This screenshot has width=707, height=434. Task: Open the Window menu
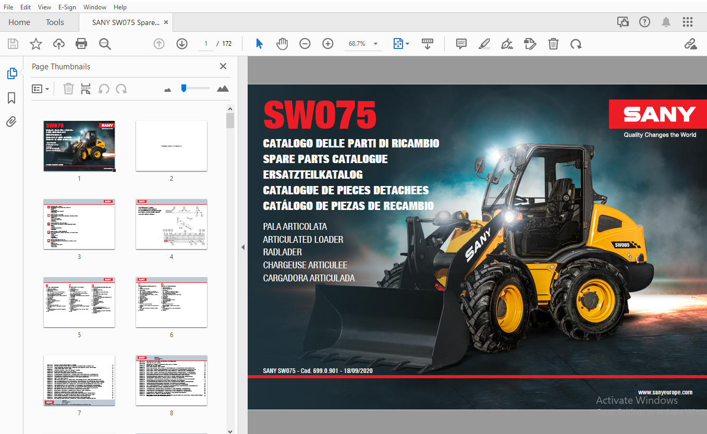pos(95,7)
